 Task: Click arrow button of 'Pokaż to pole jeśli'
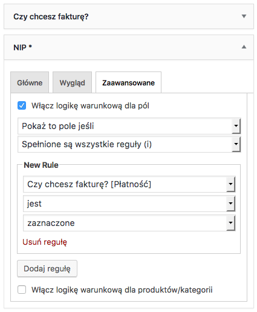coord(236,126)
